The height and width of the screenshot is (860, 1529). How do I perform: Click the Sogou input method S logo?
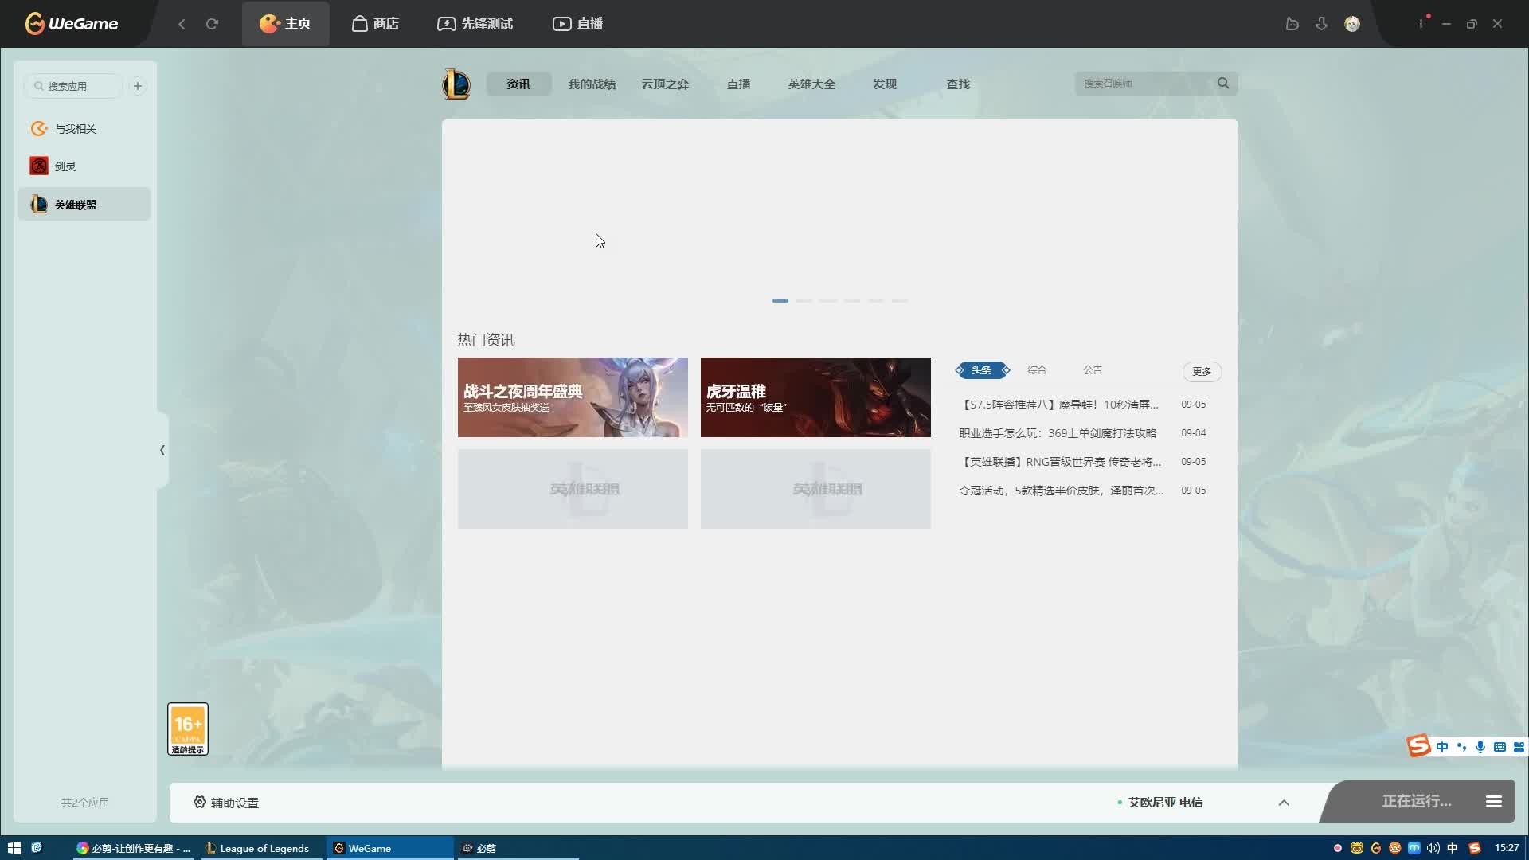[1418, 745]
